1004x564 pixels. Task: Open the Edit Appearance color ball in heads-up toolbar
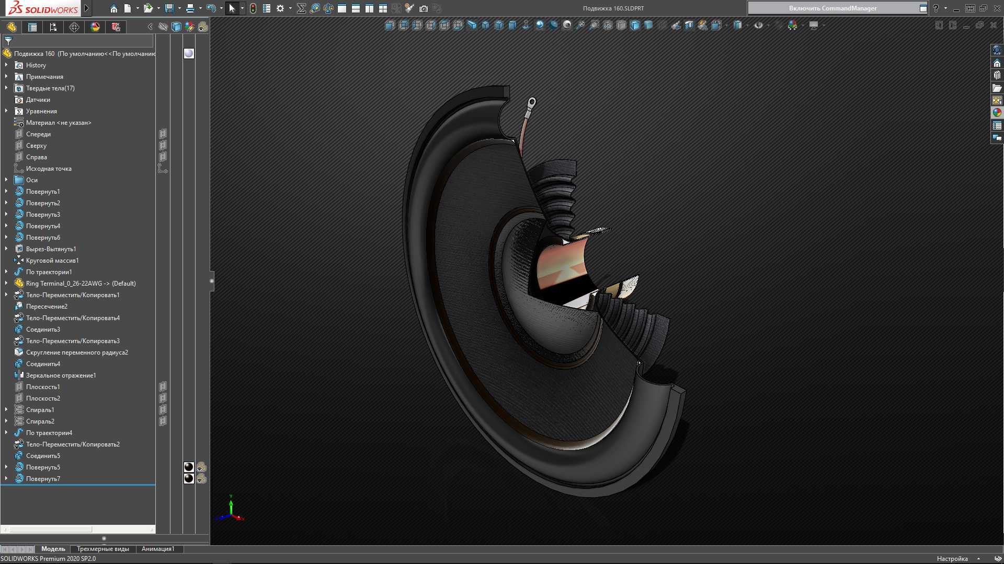[x=793, y=25]
